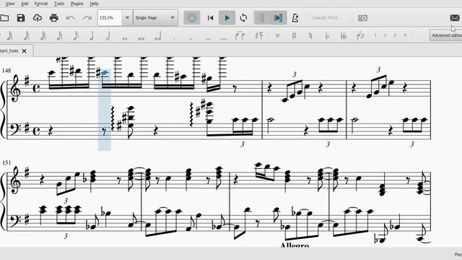The image size is (462, 260).
Task: Click the highlighted blue note in measure 148
Action: tap(105, 73)
